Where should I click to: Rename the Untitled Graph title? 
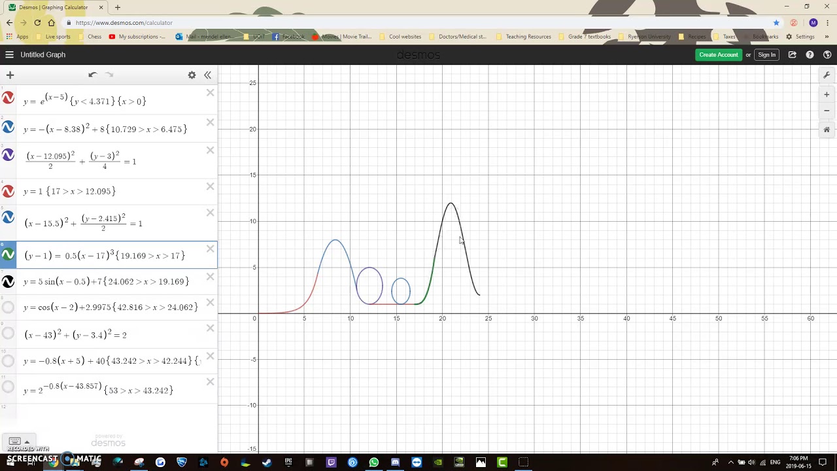coord(43,55)
